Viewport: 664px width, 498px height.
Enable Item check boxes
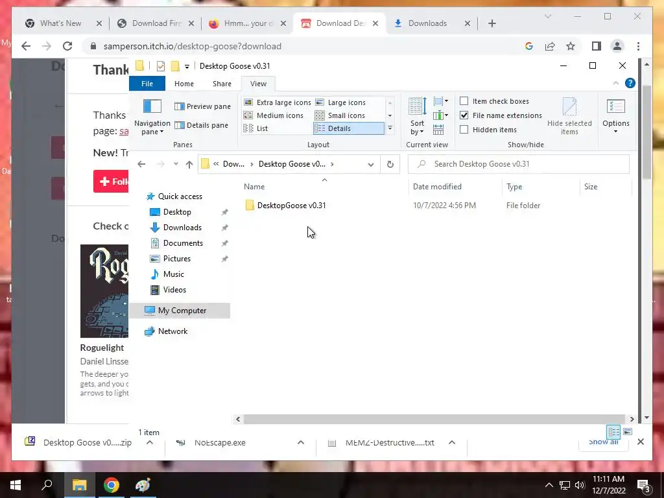pyautogui.click(x=464, y=101)
